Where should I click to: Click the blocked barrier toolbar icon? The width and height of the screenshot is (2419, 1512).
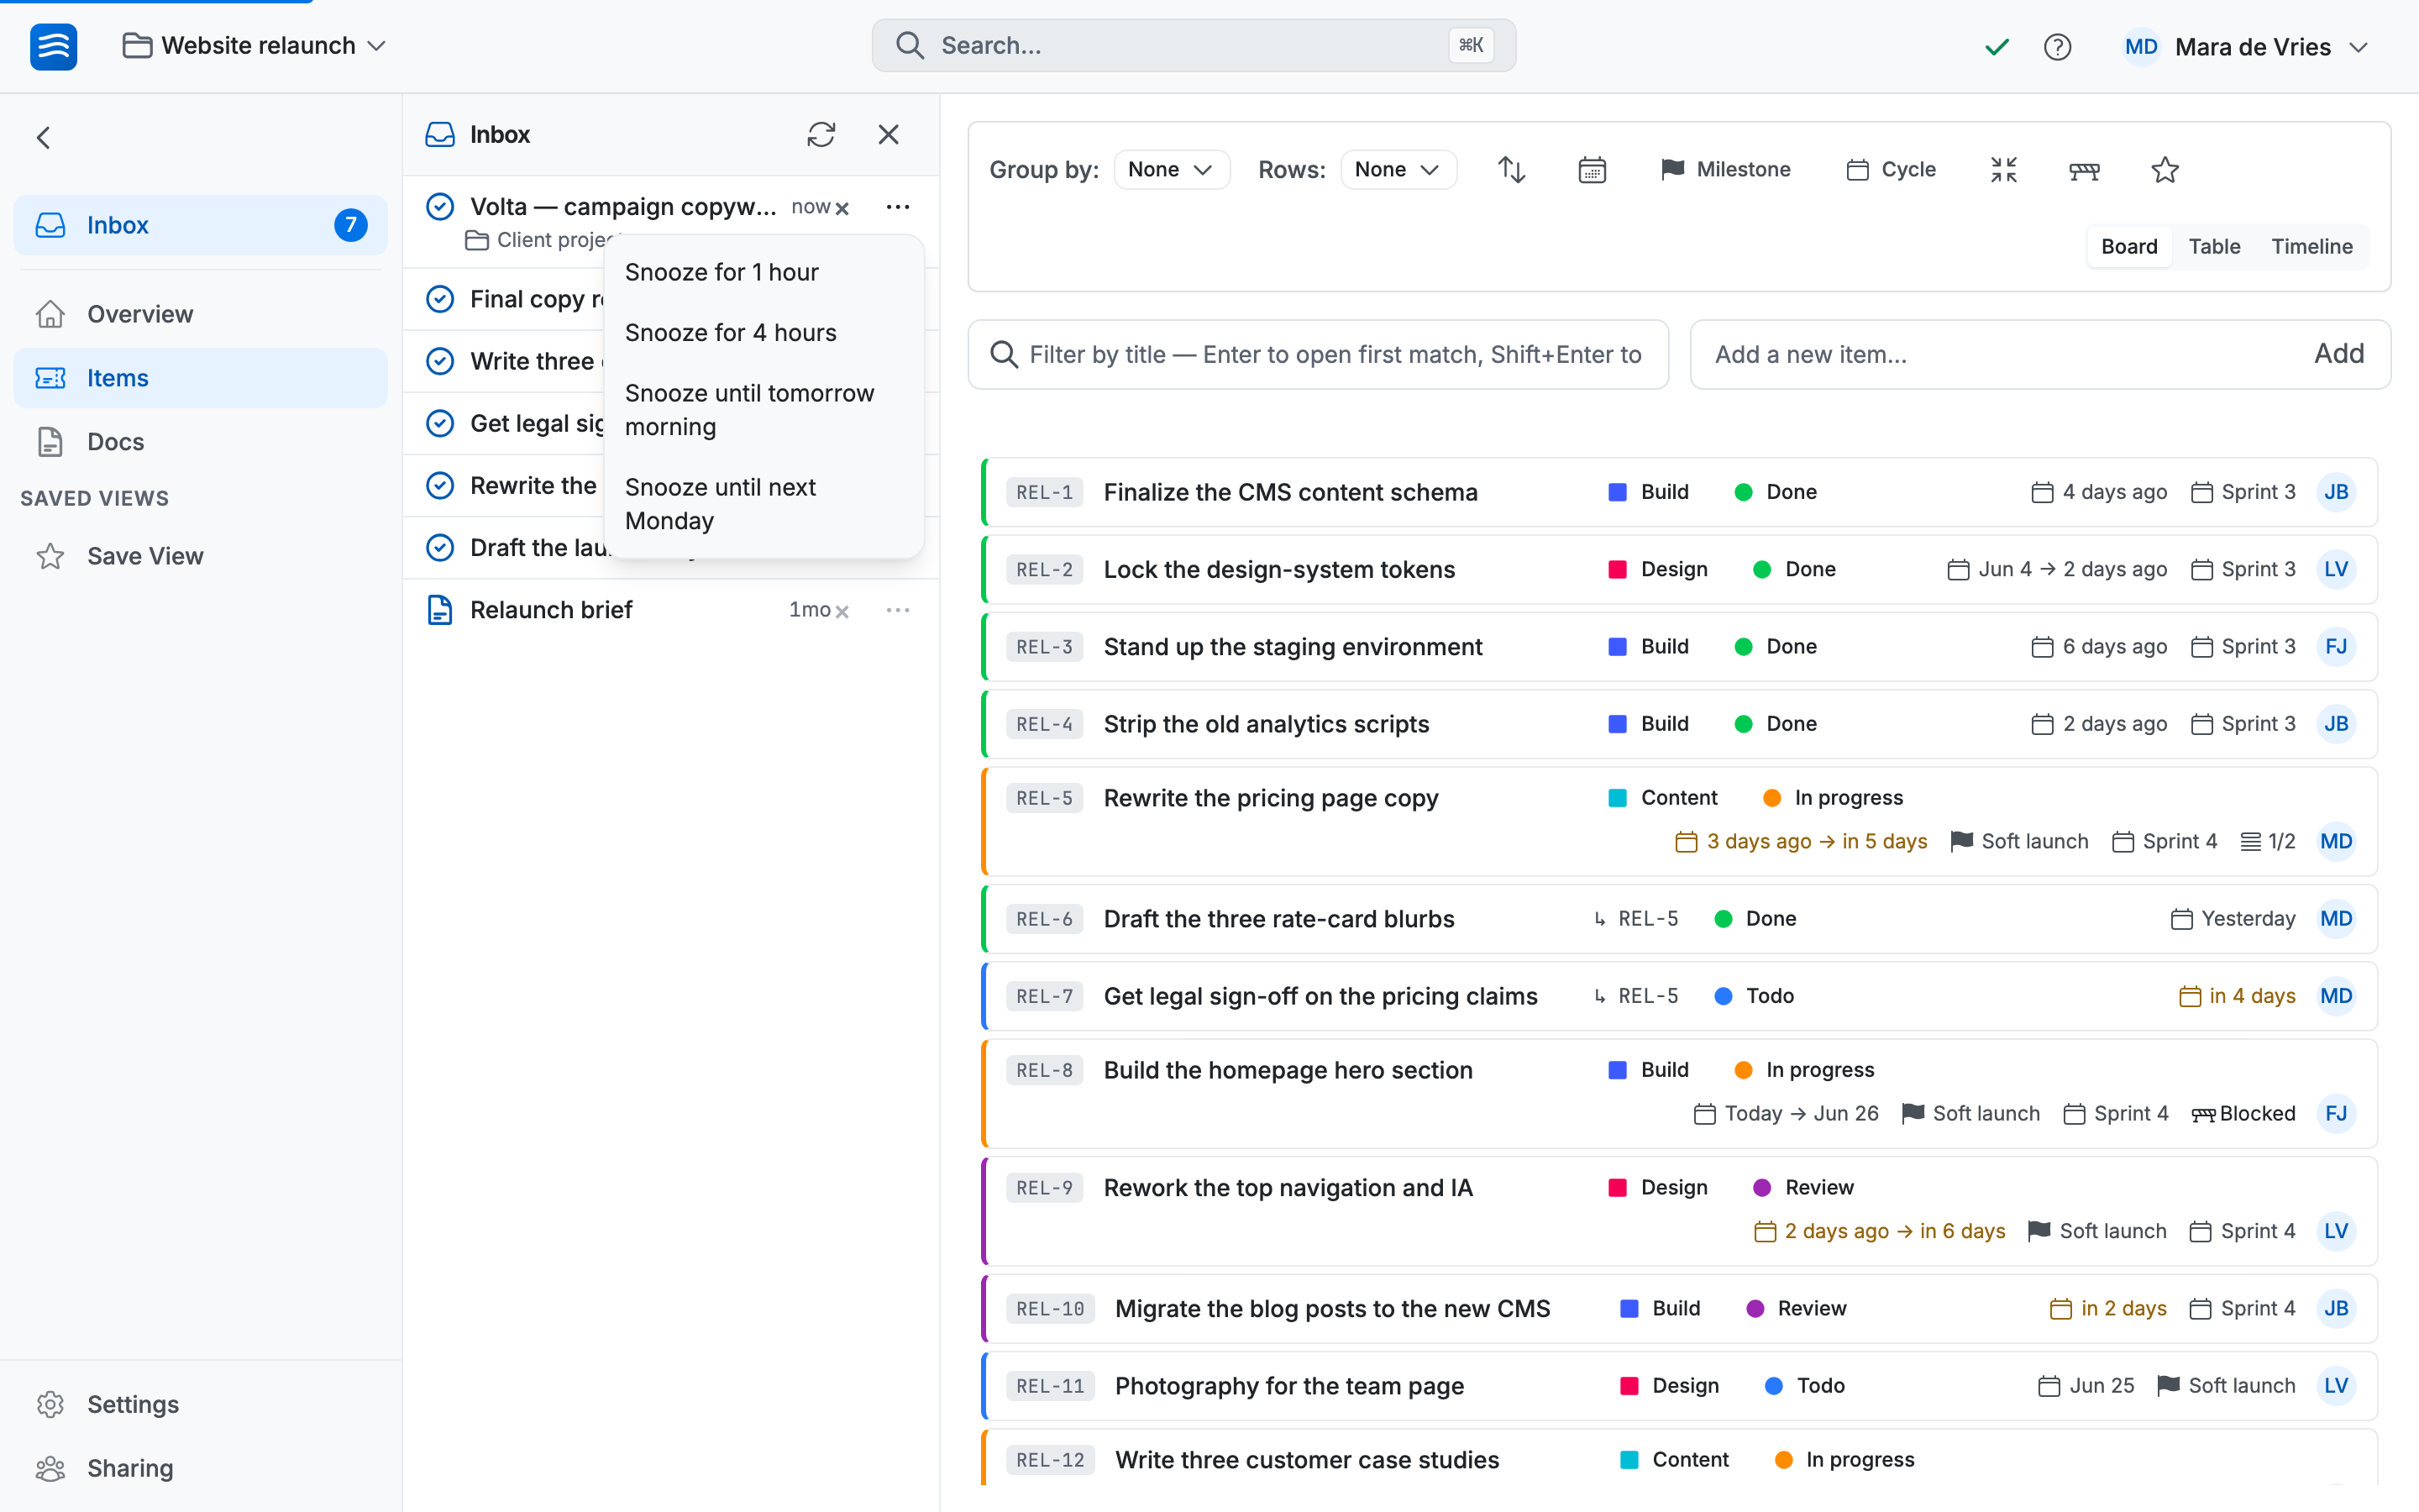click(x=2084, y=170)
